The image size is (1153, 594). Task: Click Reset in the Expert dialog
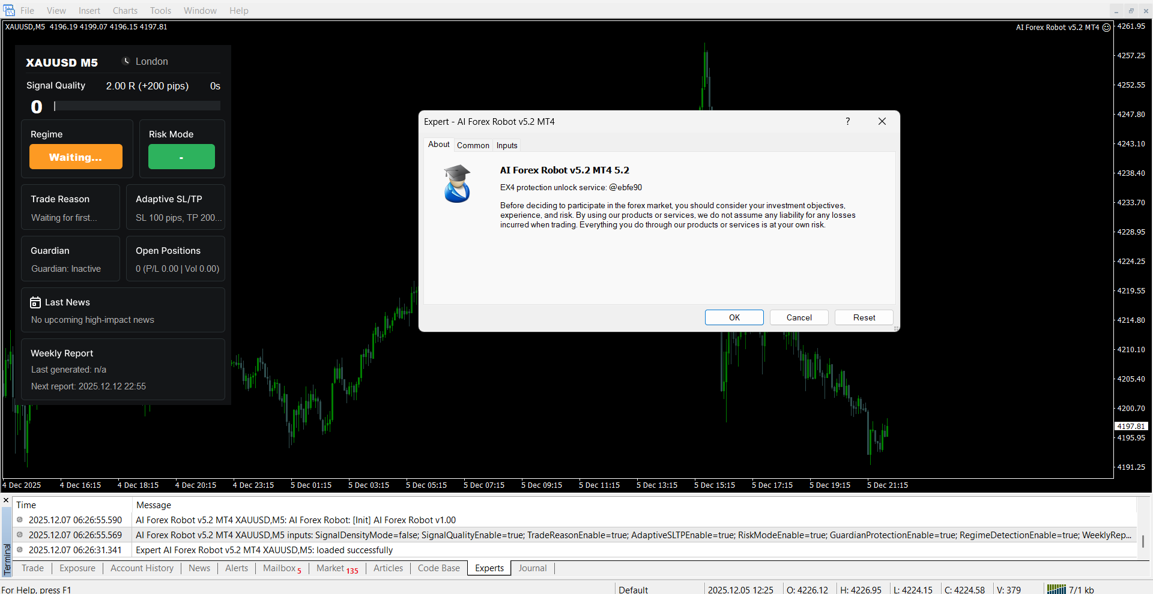pos(864,317)
